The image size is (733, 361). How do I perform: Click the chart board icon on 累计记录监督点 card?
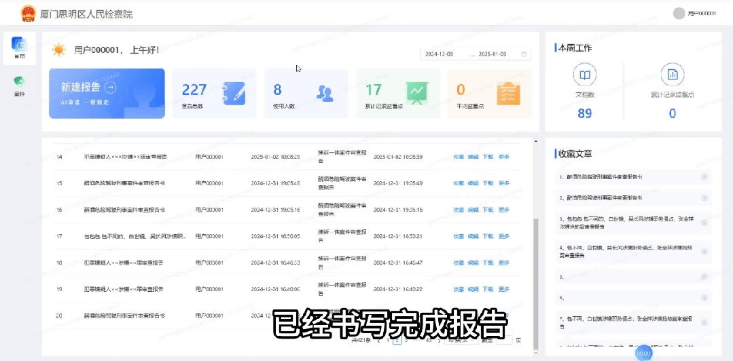coord(417,94)
